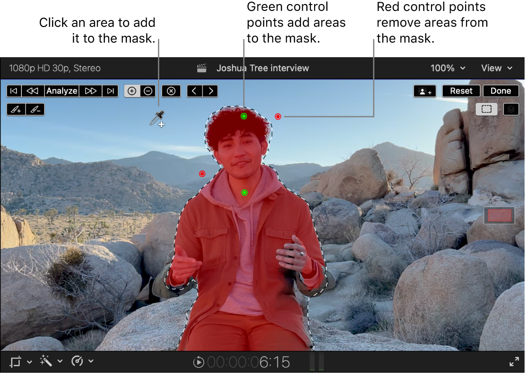The image size is (525, 374).
Task: Click the fast-forward analysis icon
Action: click(x=90, y=91)
